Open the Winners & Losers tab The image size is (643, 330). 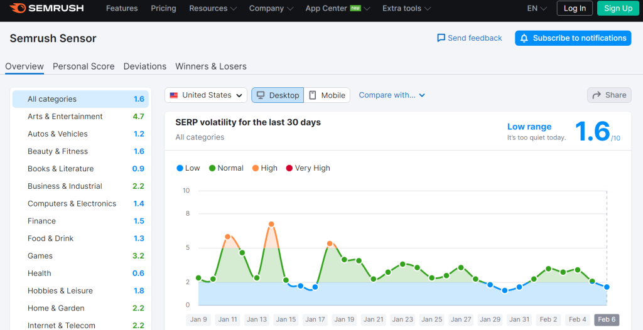tap(211, 67)
